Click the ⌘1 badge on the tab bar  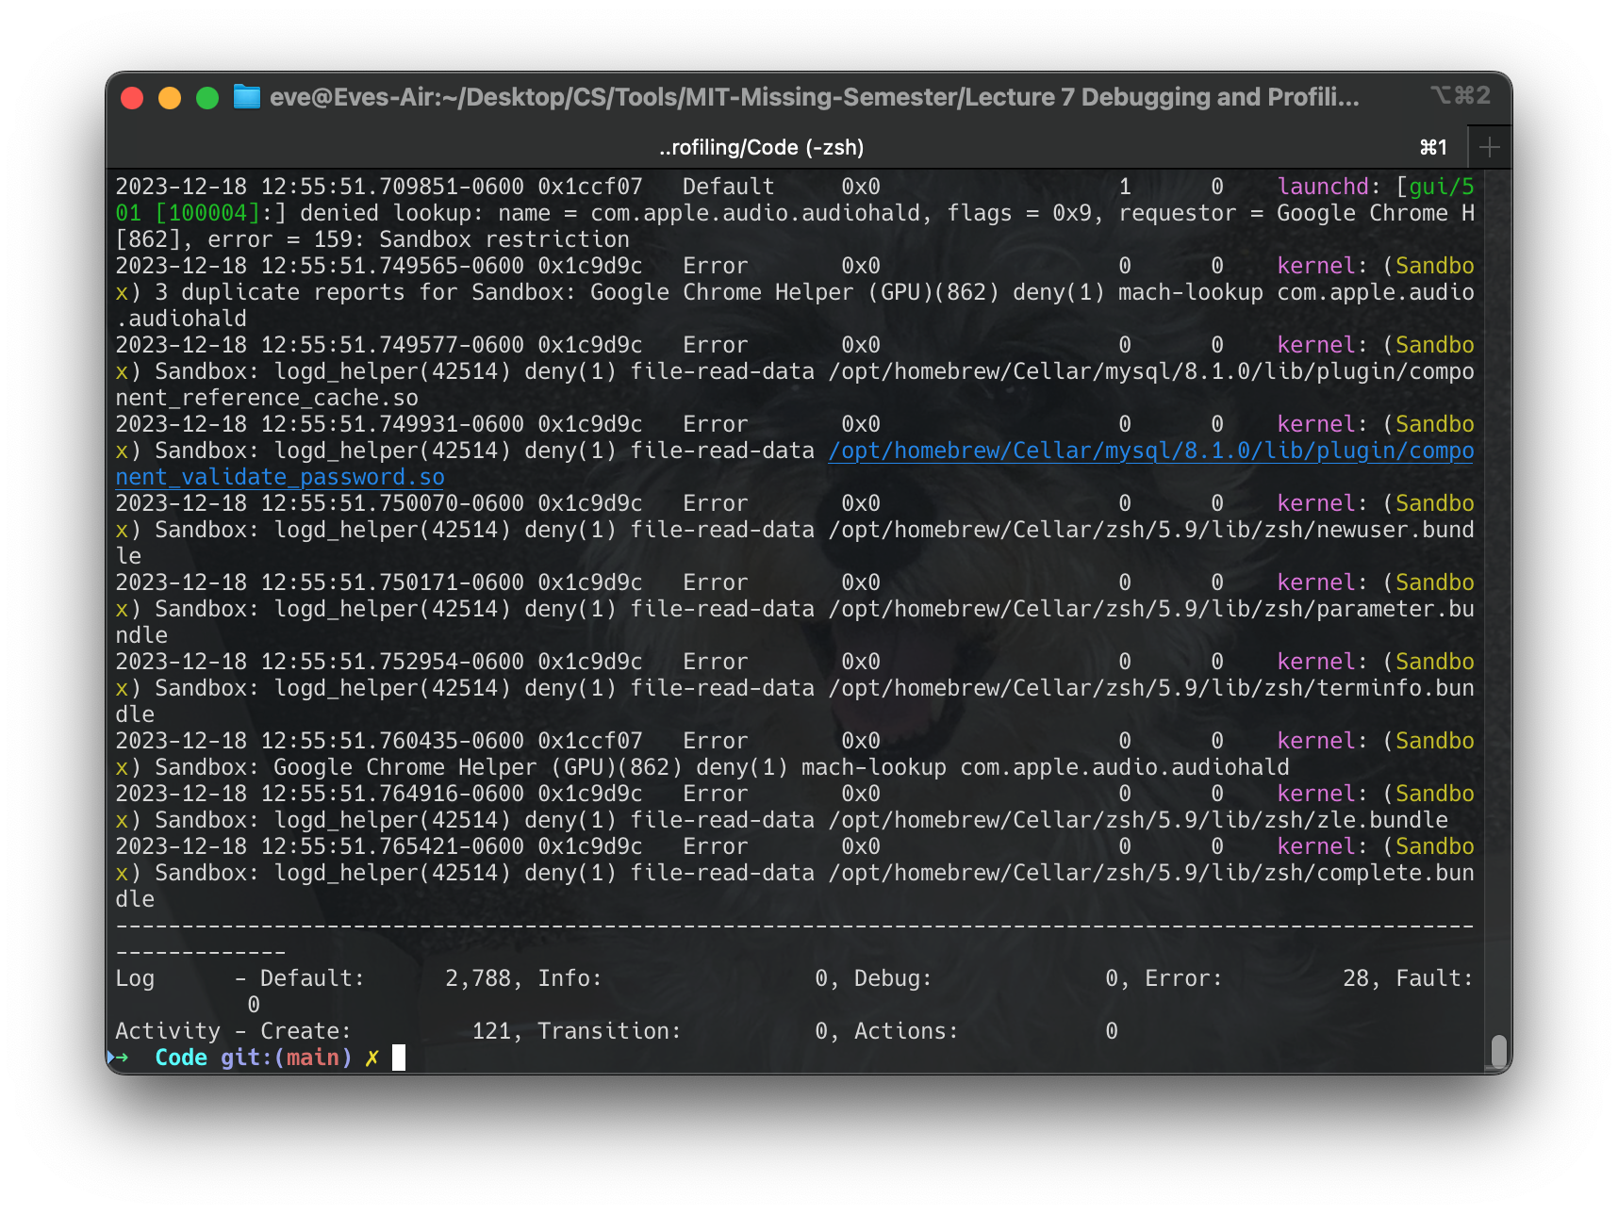pyautogui.click(x=1432, y=146)
